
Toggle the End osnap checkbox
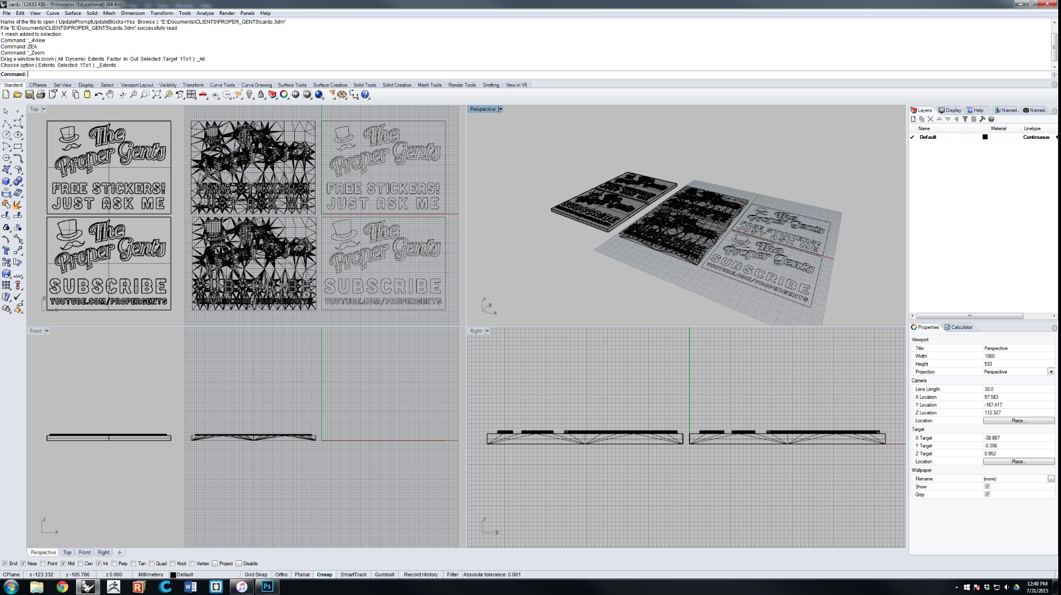tap(5, 564)
